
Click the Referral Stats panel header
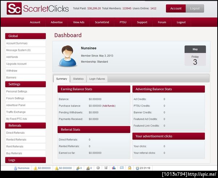(94, 129)
